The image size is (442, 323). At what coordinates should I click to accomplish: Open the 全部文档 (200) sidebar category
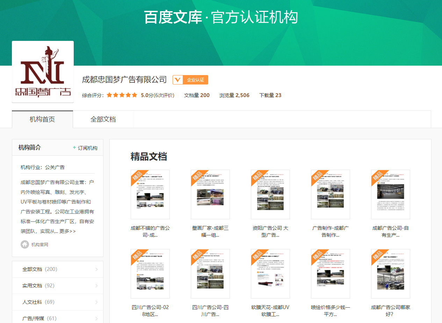(58, 269)
